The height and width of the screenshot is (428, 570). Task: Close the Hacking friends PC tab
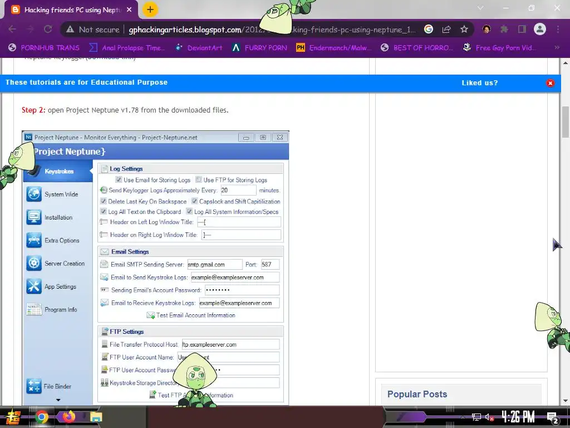click(x=129, y=10)
